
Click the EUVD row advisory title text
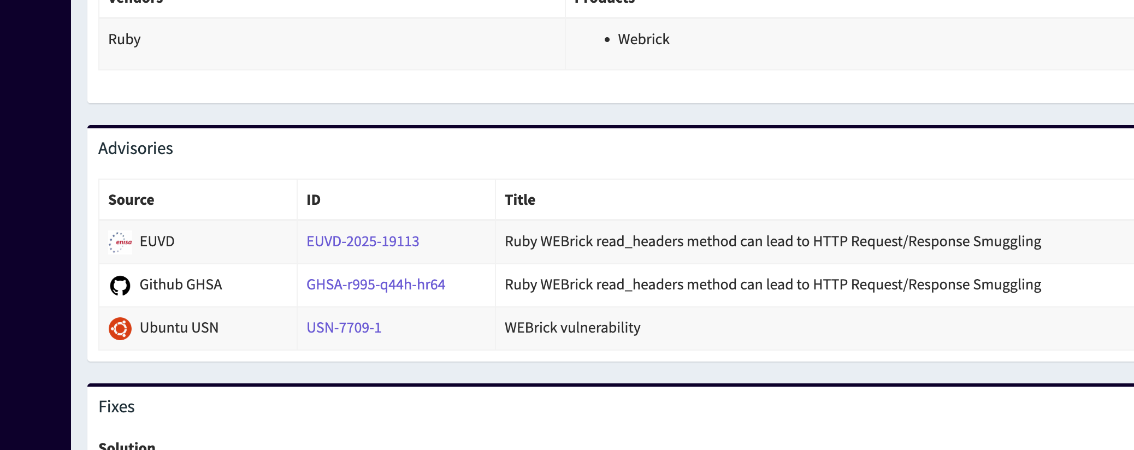773,241
